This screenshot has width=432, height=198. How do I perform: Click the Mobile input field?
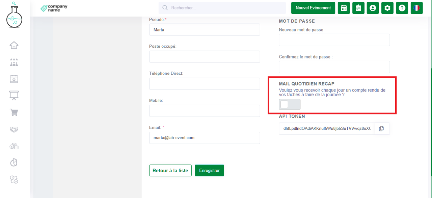pos(205,111)
